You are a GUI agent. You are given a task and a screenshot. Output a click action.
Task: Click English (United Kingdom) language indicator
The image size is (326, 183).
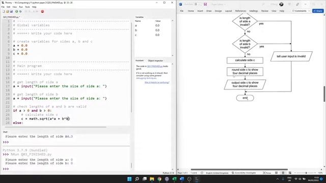[217, 173]
